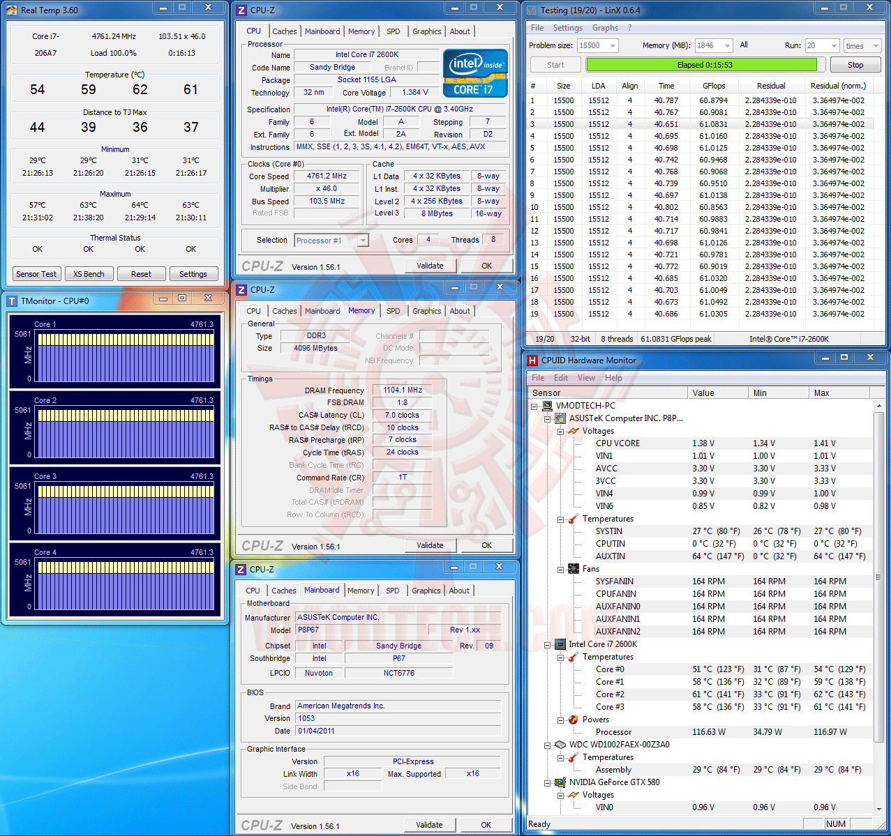Open the File menu in Hardware Monitor
This screenshot has width=891, height=836.
point(538,378)
